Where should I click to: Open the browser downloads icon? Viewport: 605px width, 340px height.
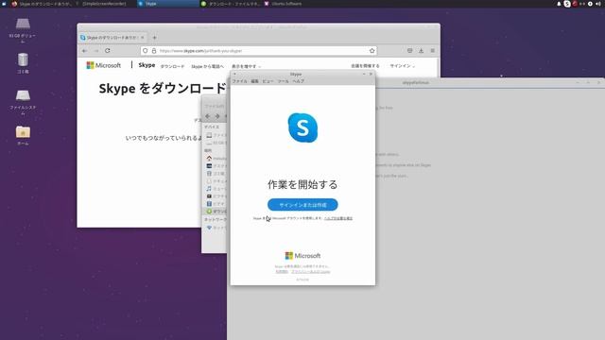pos(421,51)
